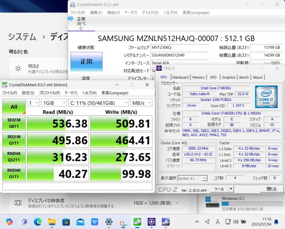Switch to Mainboard tab in CPU-Z
Screen dimensions: 285x229
(x=180, y=77)
